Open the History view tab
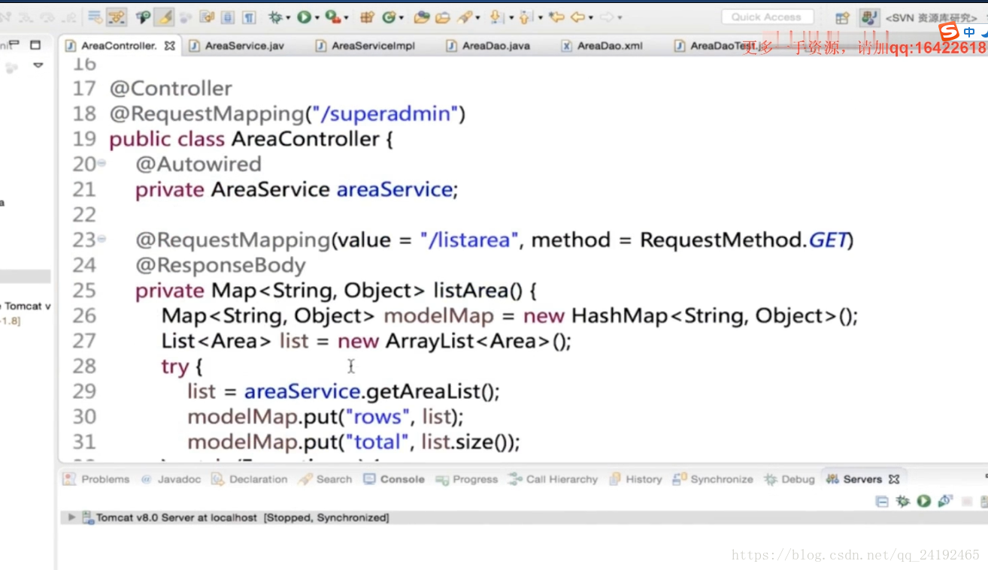Screen dimensions: 988x570 635,479
